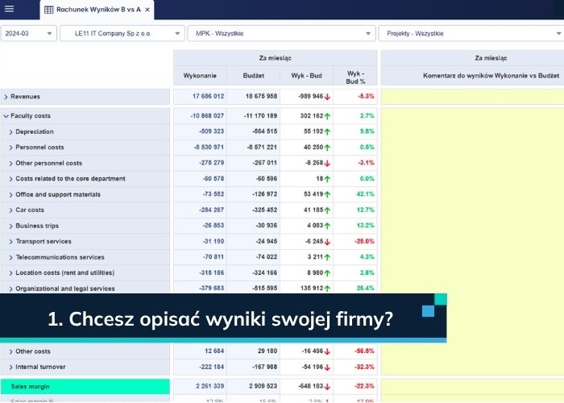Open the 2024-03 period dropdown
The width and height of the screenshot is (564, 403).
coord(28,34)
